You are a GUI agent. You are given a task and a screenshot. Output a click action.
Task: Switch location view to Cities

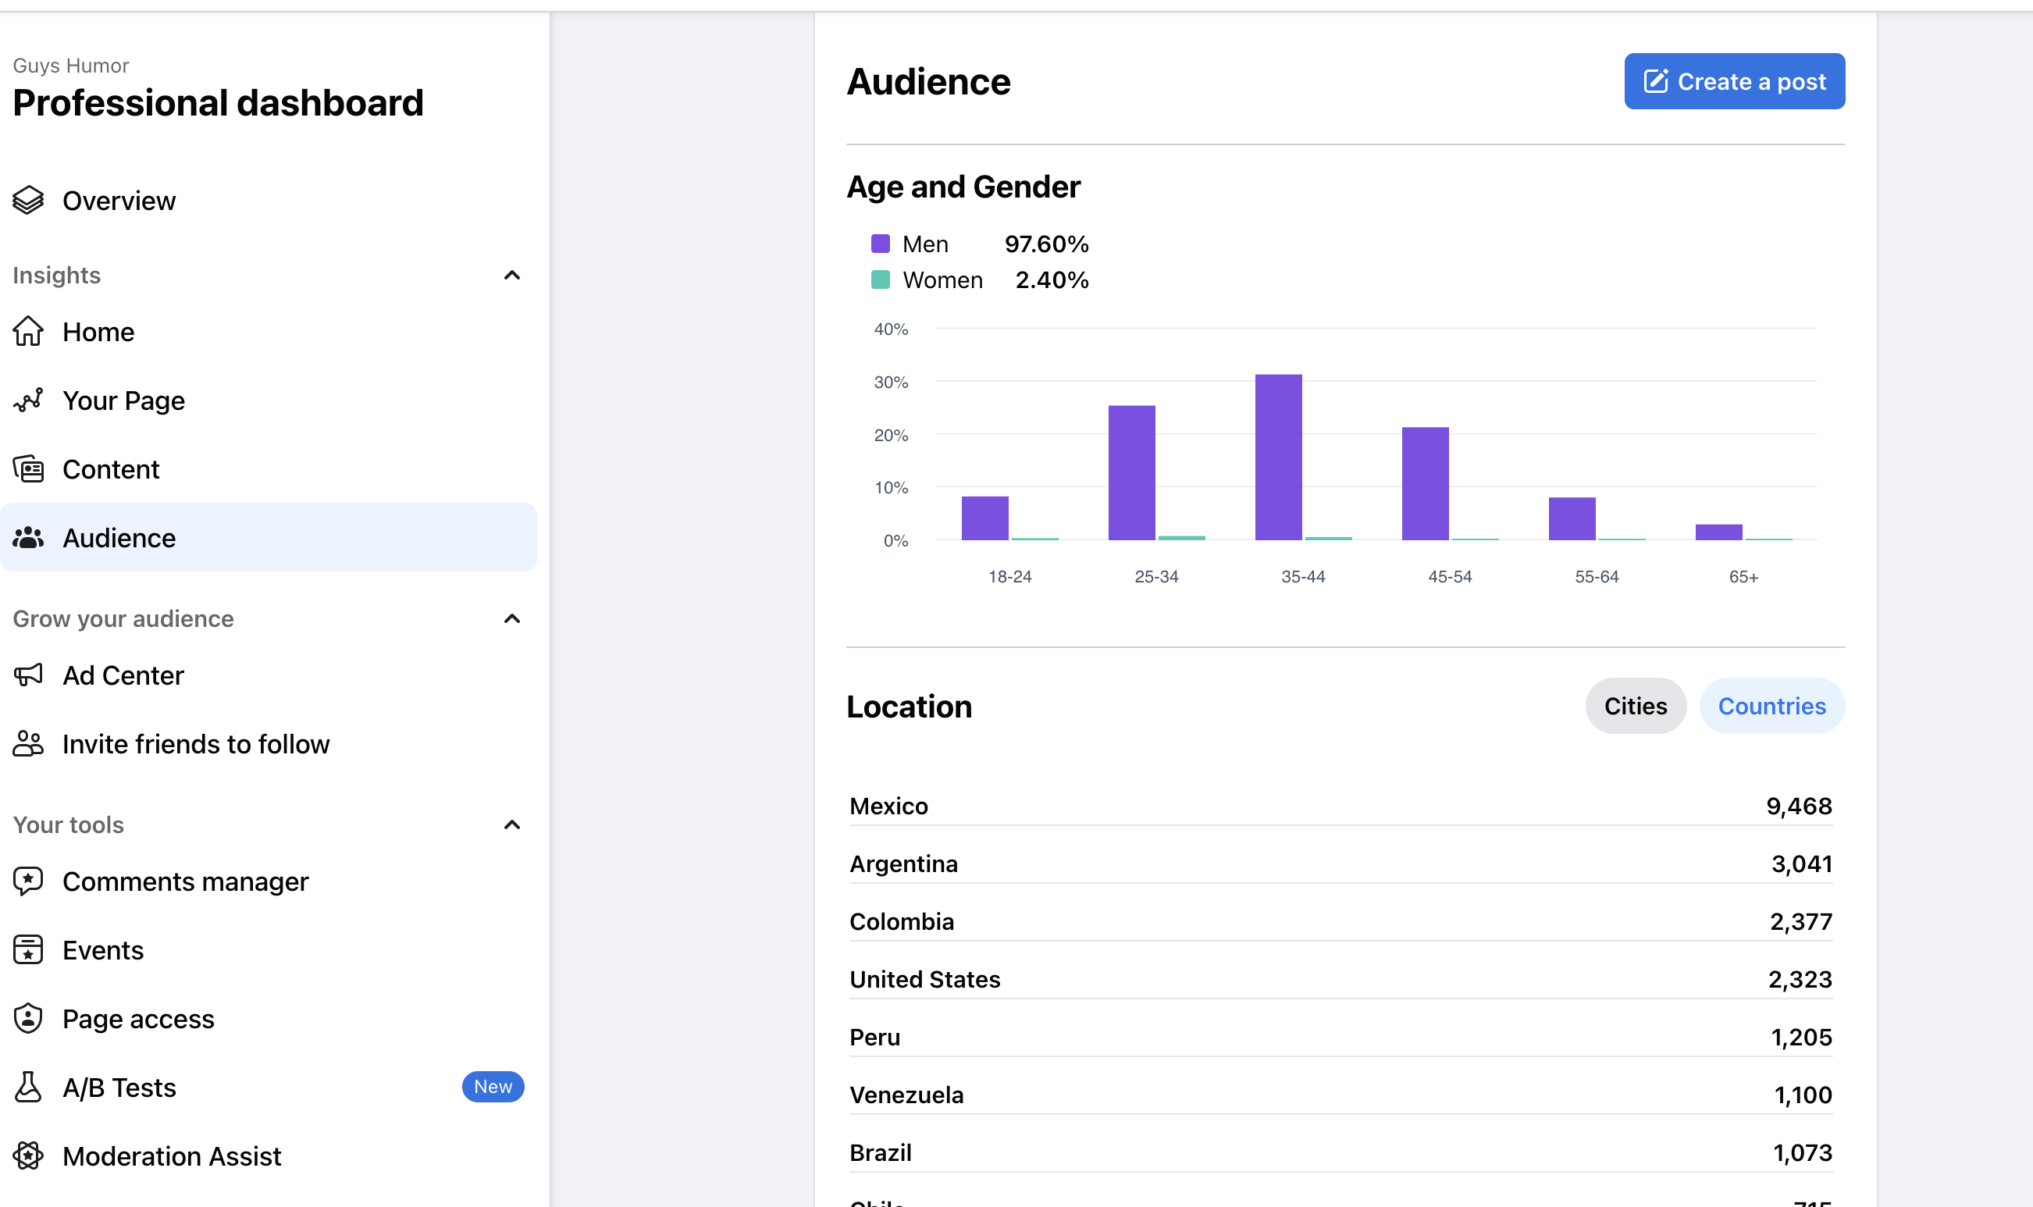coord(1636,706)
